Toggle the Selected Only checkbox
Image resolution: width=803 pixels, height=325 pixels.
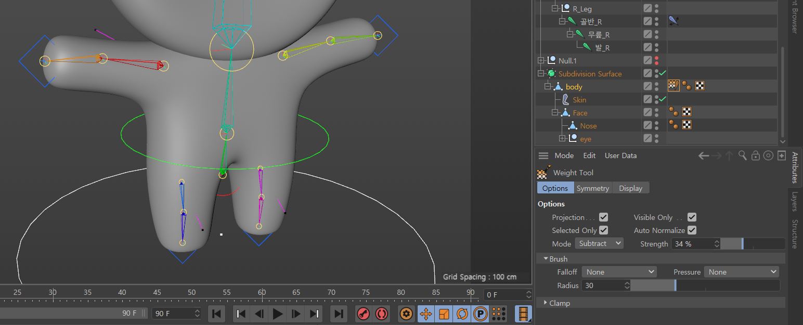pyautogui.click(x=603, y=230)
